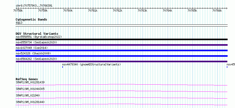Click the DGV Structural Variants track heading
Screen dimensions: 235x108
pos(37,34)
